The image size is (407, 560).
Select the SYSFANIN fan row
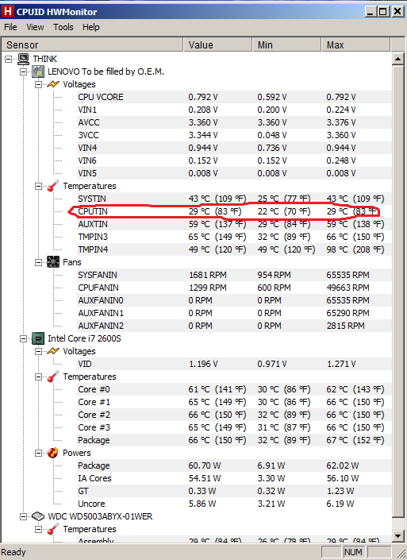click(x=234, y=275)
